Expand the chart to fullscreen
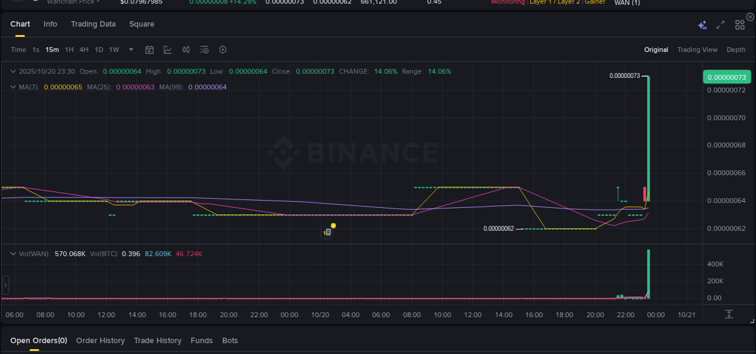The image size is (756, 354). coord(720,24)
